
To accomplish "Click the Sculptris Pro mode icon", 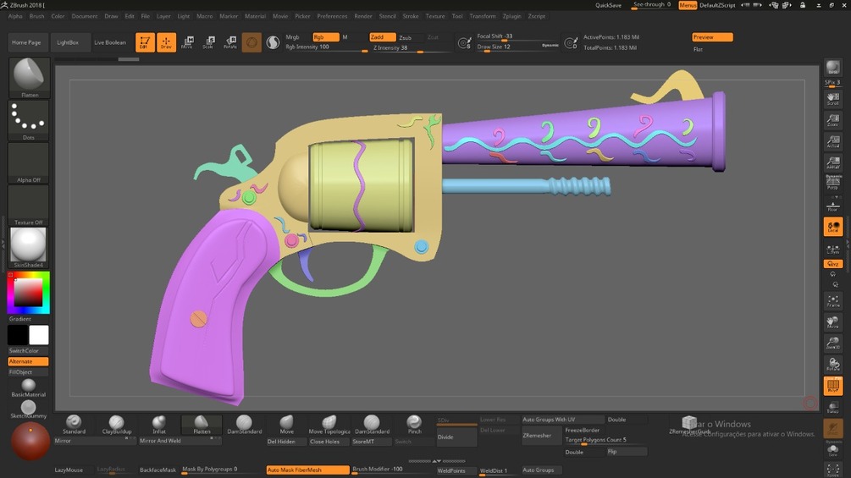I will click(273, 42).
